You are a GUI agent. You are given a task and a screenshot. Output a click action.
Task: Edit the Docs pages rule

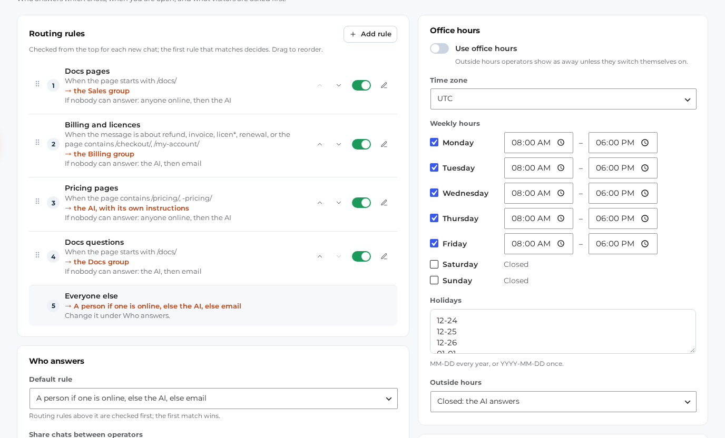coord(384,85)
